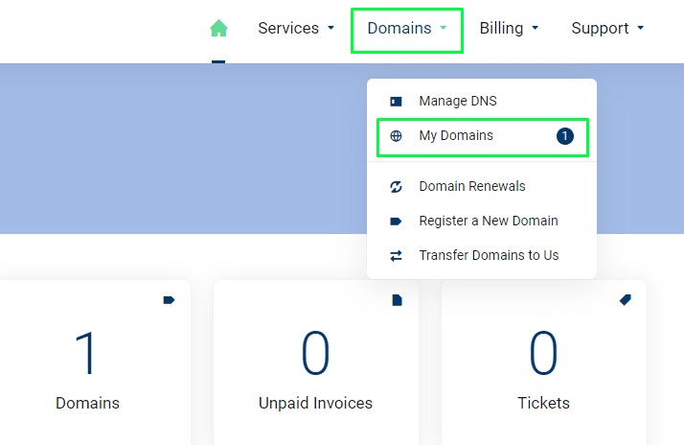
Task: Choose My Domains from the dropdown
Action: (x=482, y=136)
